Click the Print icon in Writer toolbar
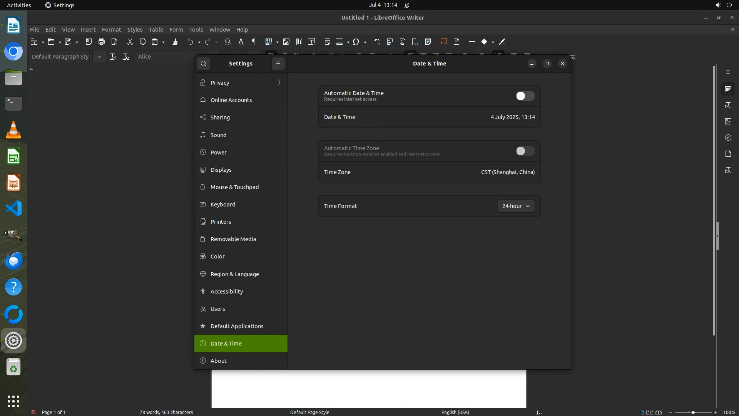The width and height of the screenshot is (739, 416). coord(102,42)
